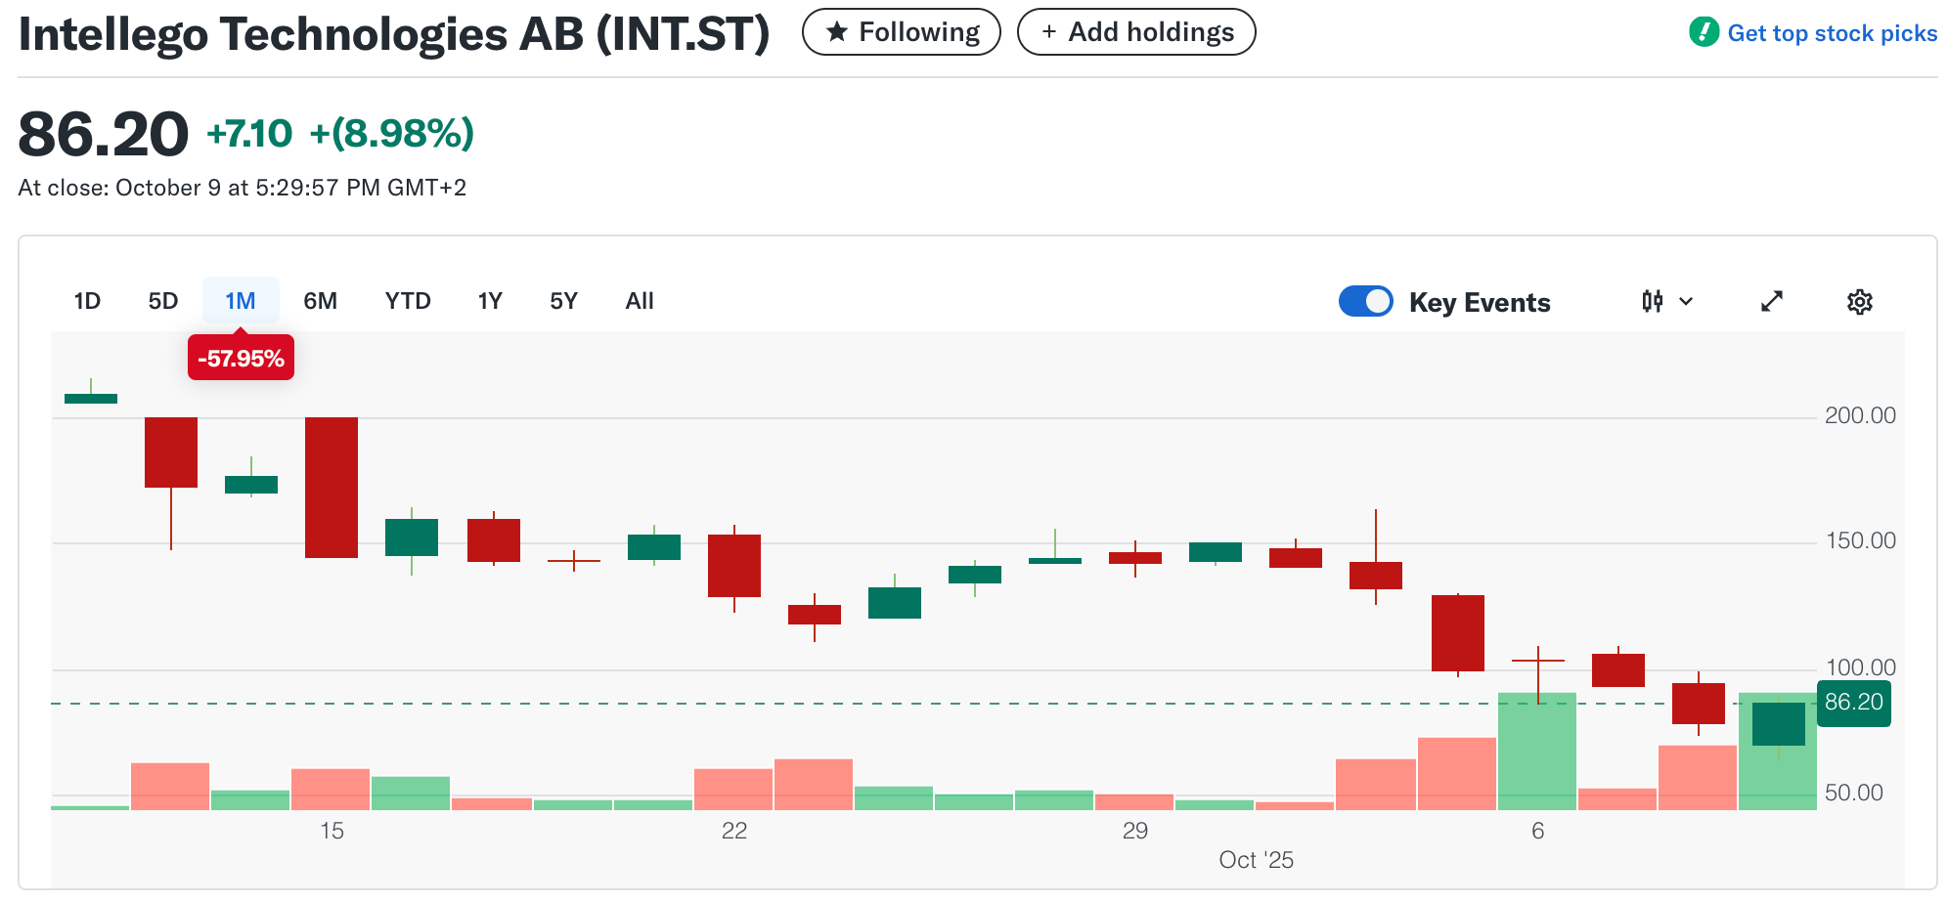
Task: Click the last green candle on the chart
Action: [x=1778, y=724]
